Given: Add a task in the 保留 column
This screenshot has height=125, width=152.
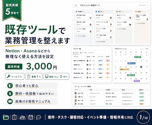Looking at the screenshot, I should point(140,23).
